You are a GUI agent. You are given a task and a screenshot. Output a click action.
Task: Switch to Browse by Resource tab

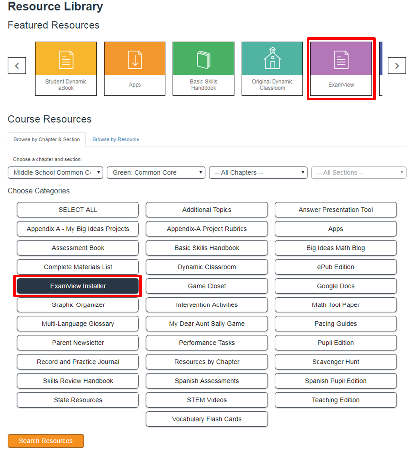(116, 140)
